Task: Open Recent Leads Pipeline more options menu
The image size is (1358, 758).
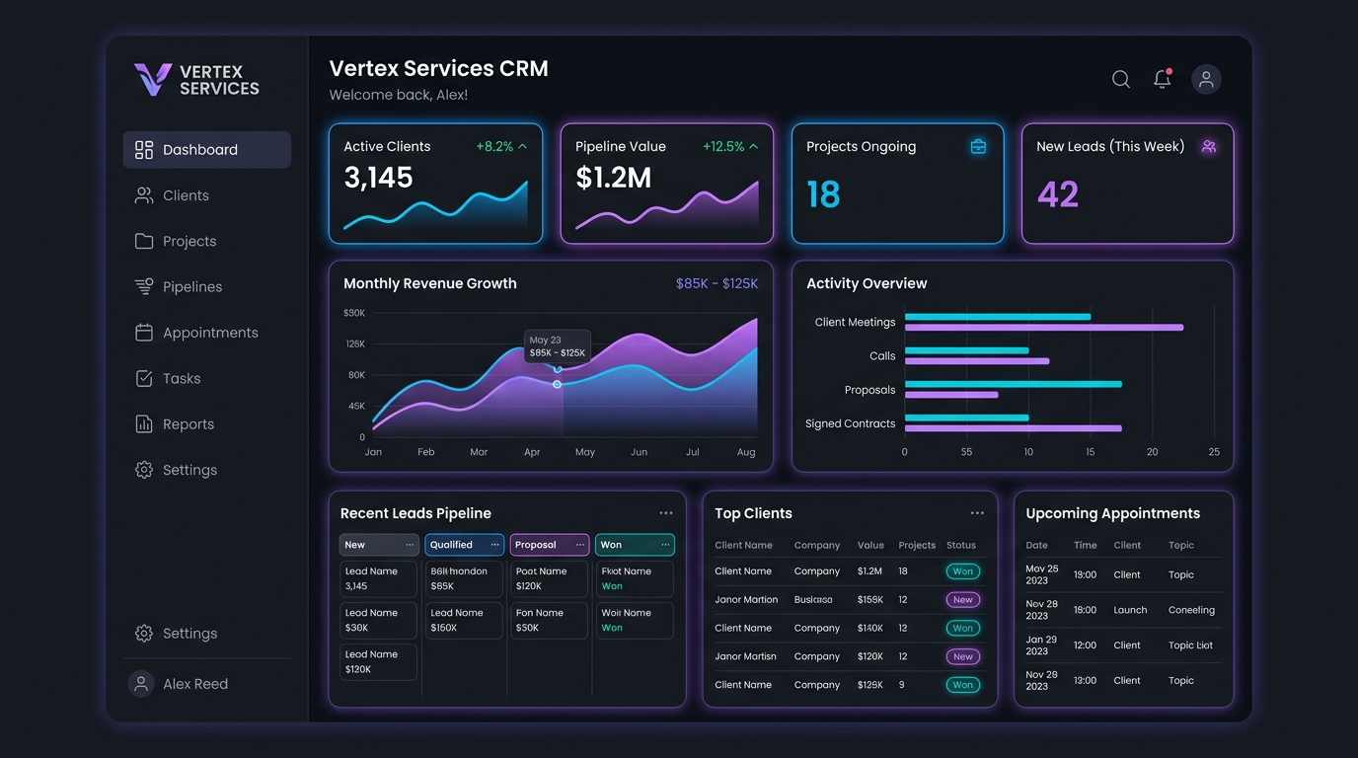Action: pyautogui.click(x=666, y=513)
